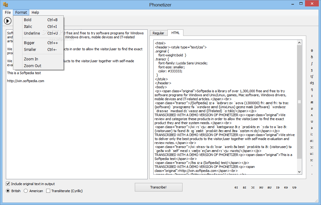The width and height of the screenshot is (321, 205).
Task: Click the 'This is a Softpedia test' line
Action: tap(24, 73)
